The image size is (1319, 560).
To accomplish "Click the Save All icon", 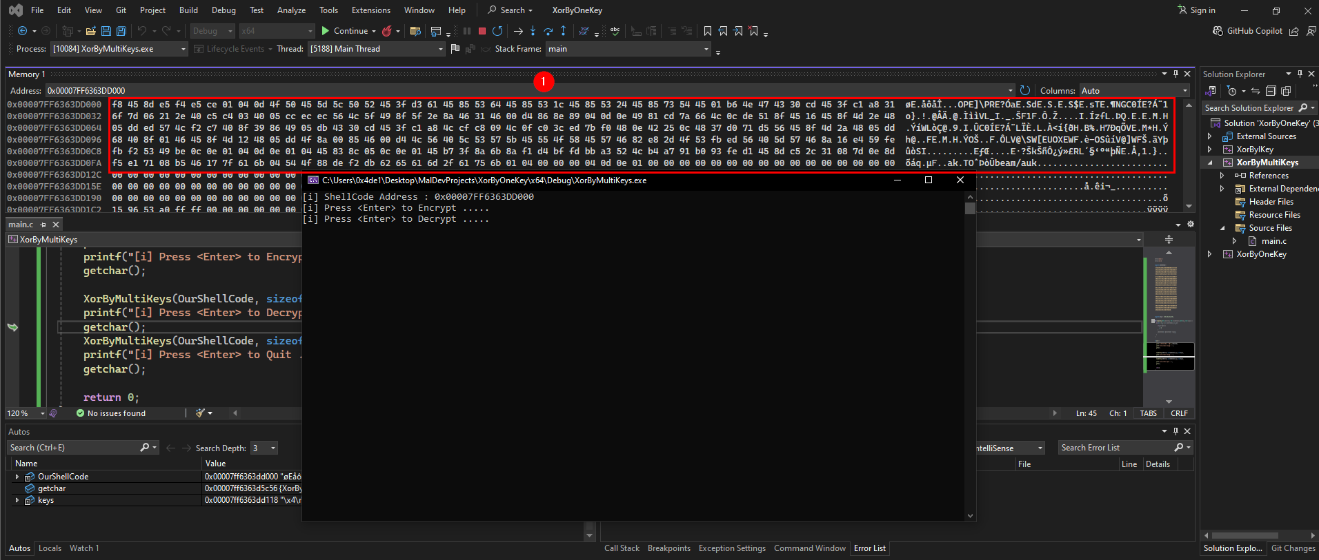I will click(121, 31).
